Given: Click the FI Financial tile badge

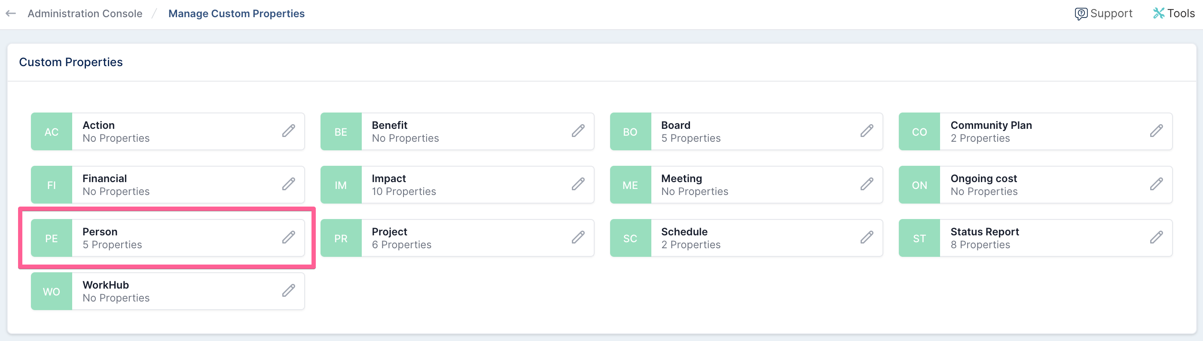Looking at the screenshot, I should click(52, 185).
